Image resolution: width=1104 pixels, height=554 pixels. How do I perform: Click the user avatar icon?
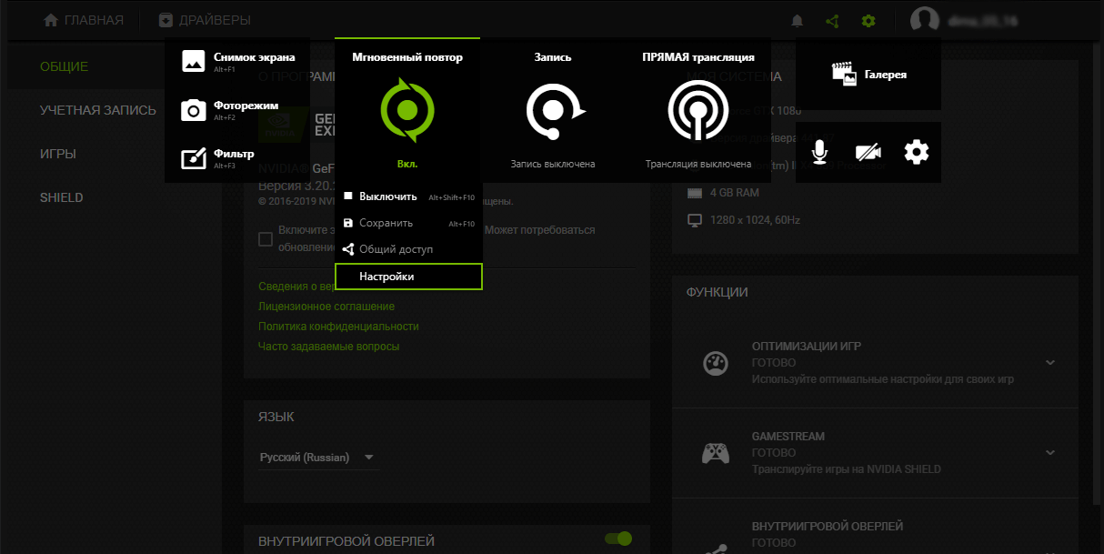925,20
